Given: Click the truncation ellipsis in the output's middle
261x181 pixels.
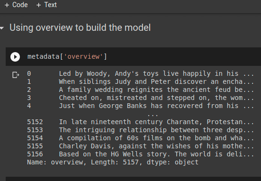Looking at the screenshot, I should pyautogui.click(x=153, y=115).
